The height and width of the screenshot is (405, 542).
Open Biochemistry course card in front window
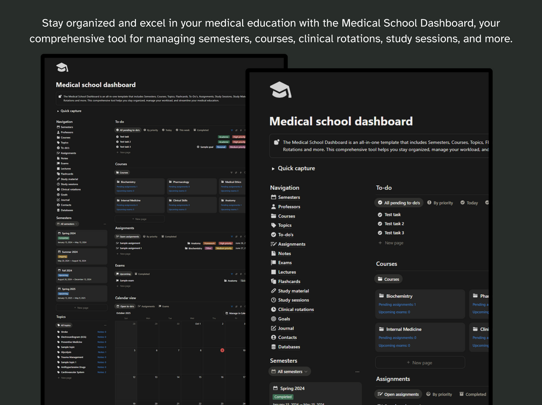pyautogui.click(x=420, y=304)
